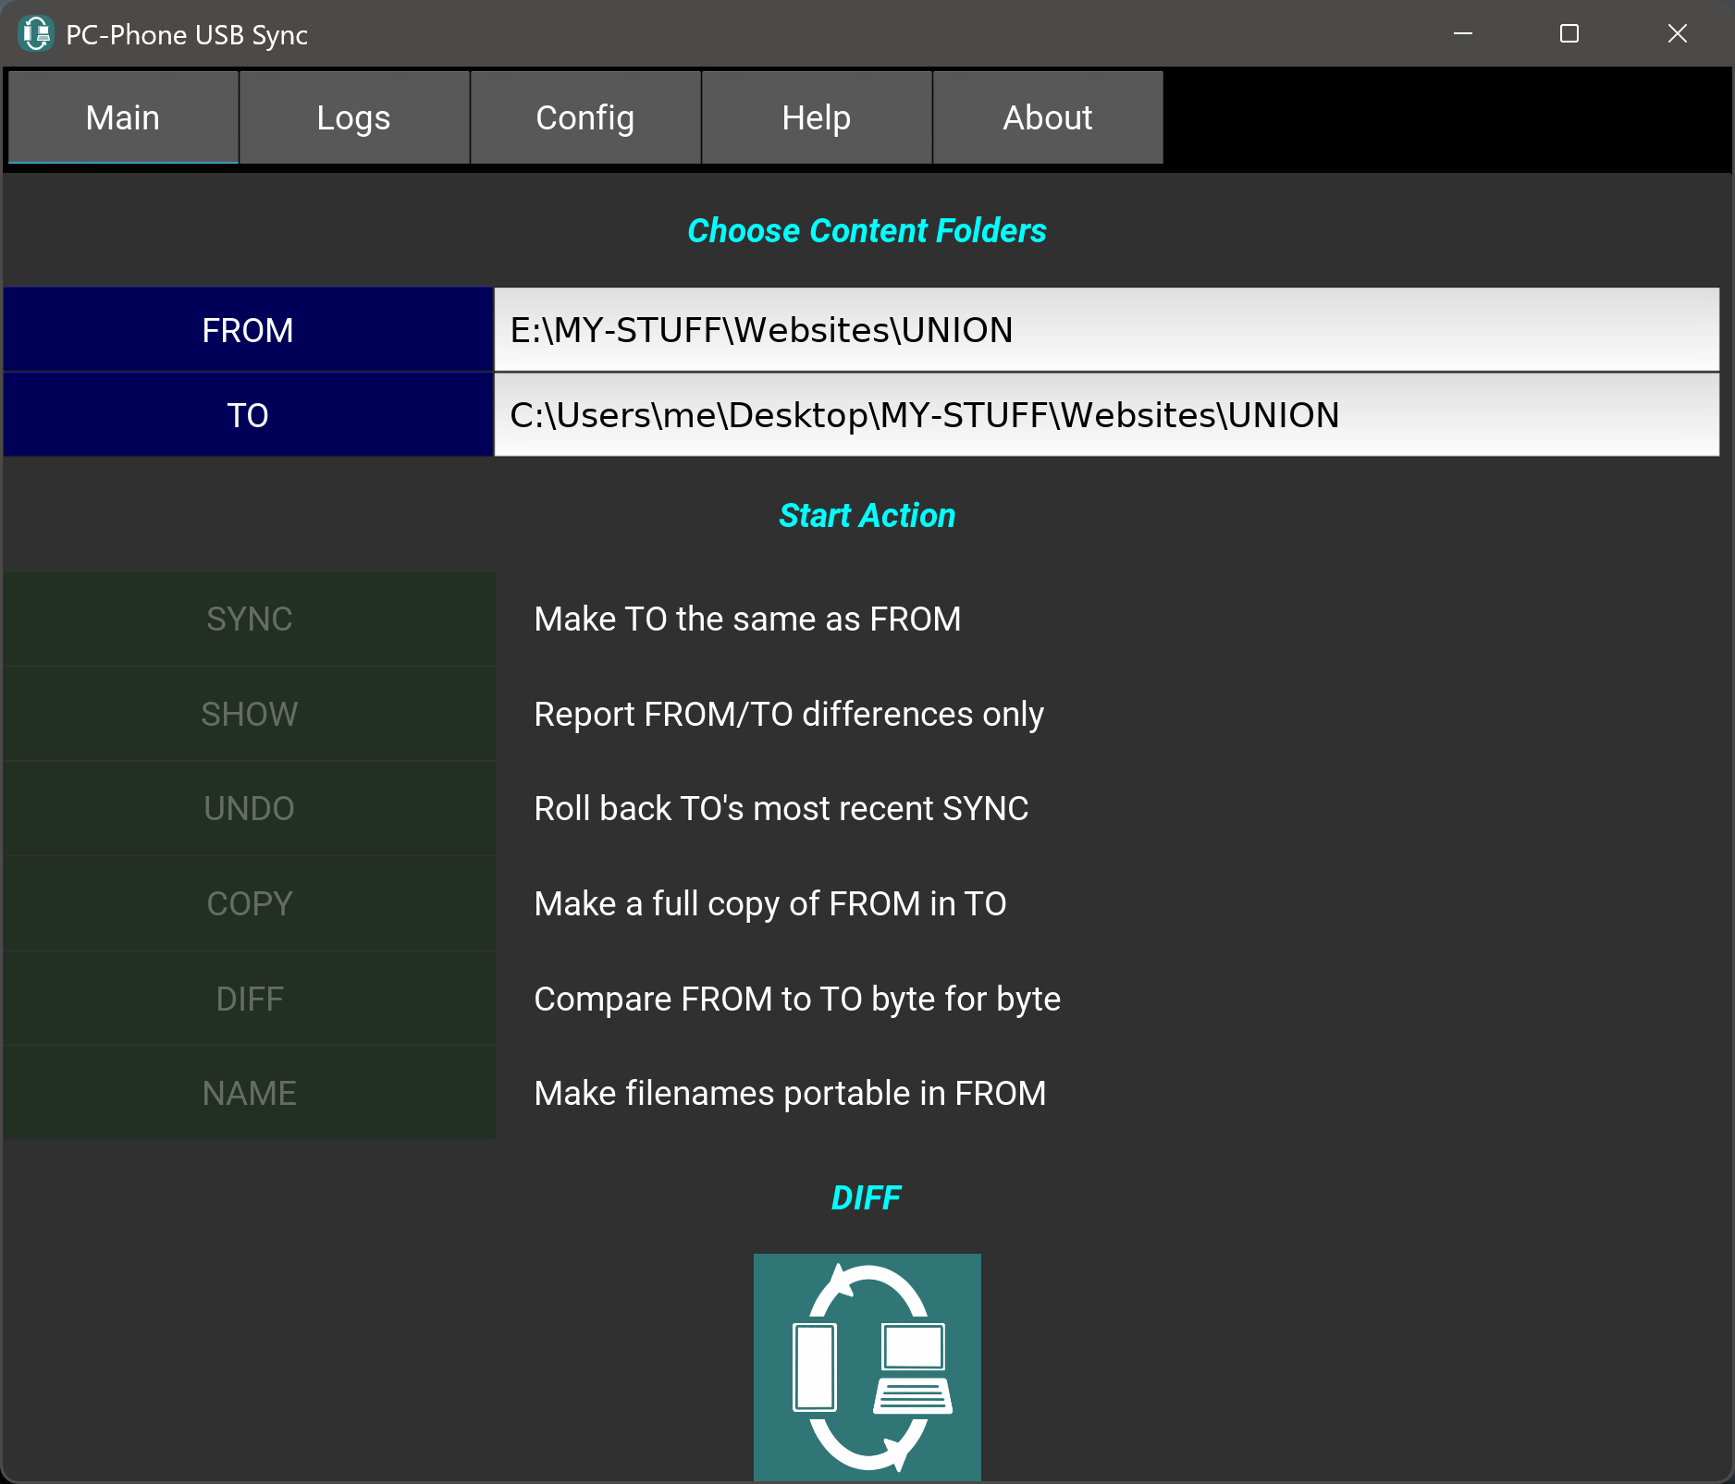Image resolution: width=1735 pixels, height=1484 pixels.
Task: Minimize the PC-Phone USB Sync window
Action: (1463, 34)
